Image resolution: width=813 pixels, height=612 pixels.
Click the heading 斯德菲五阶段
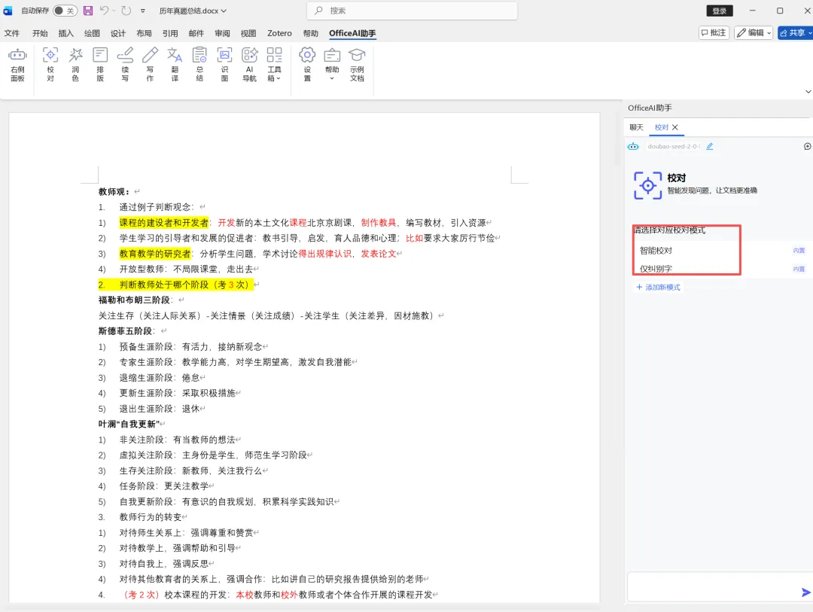point(126,331)
